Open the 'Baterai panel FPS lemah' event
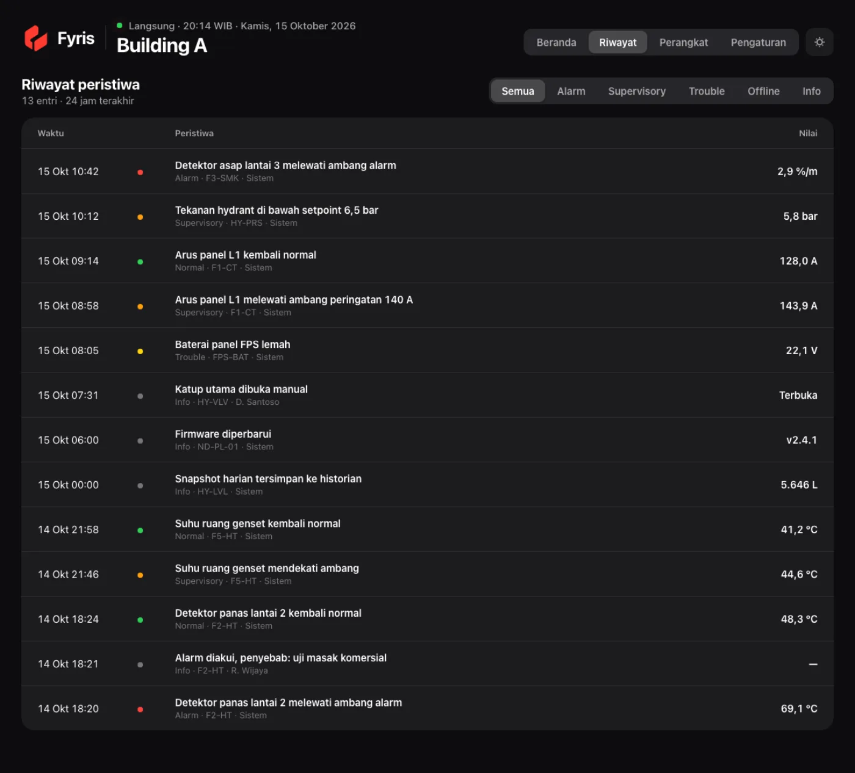 pyautogui.click(x=428, y=350)
